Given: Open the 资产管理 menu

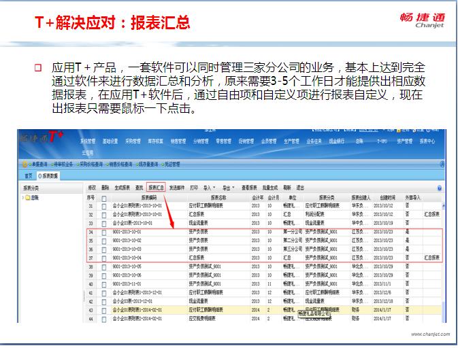Looking at the screenshot, I should click(x=404, y=141).
